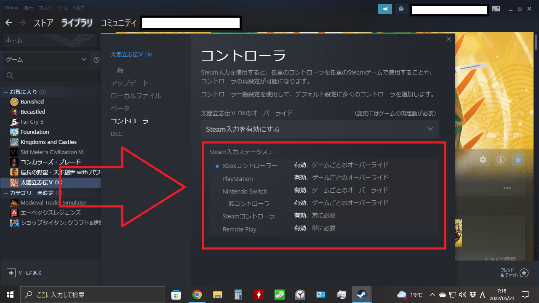Select Becastled in library list
539x303 pixels.
click(33, 112)
